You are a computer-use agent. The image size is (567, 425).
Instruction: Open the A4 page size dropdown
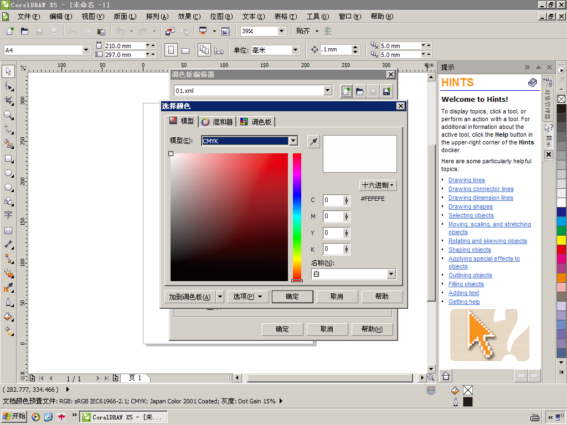pos(86,50)
